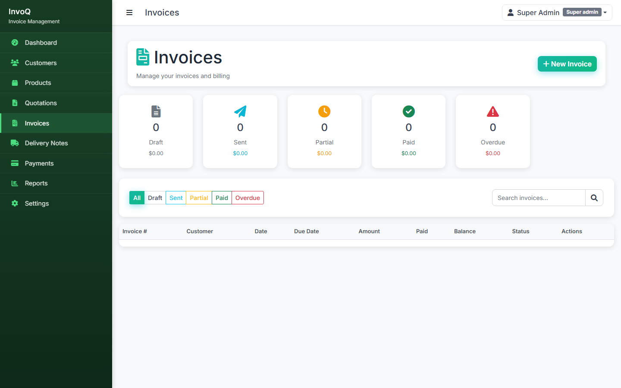Click the Dashboard palette icon in sidebar

click(x=15, y=43)
